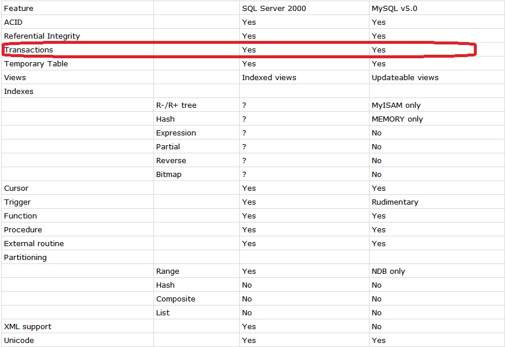Select the "Trigger" feature label
This screenshot has width=505, height=347.
[x=17, y=202]
